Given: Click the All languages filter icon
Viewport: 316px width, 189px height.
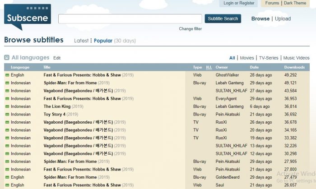Looking at the screenshot, I should [7, 58].
